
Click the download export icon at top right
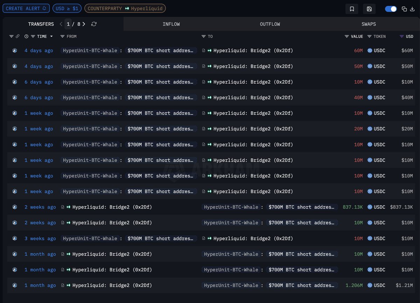[x=413, y=9]
